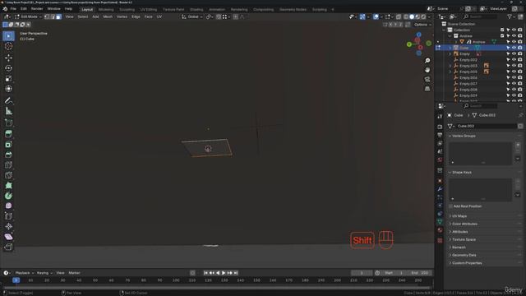Open the Mesh menu in viewport header
526x296 pixels.
pyautogui.click(x=108, y=16)
